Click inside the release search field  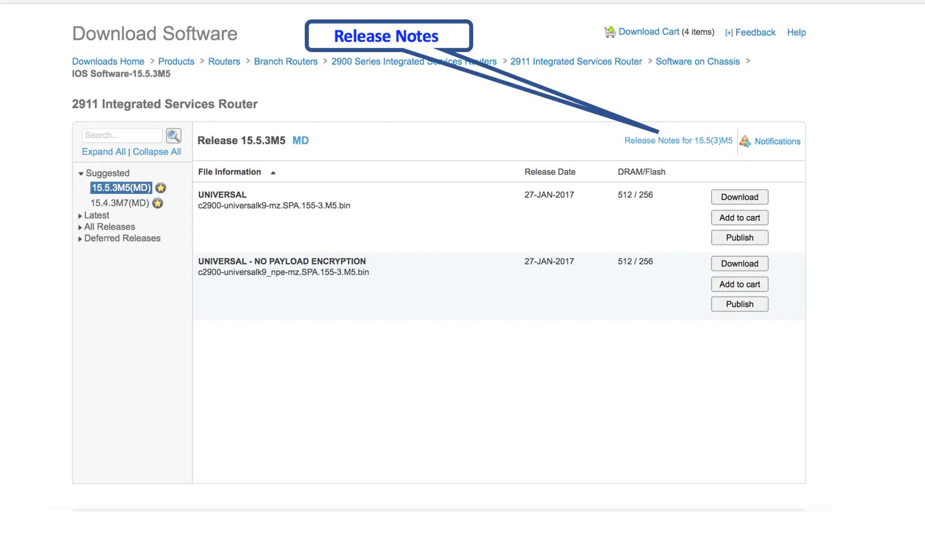[122, 136]
